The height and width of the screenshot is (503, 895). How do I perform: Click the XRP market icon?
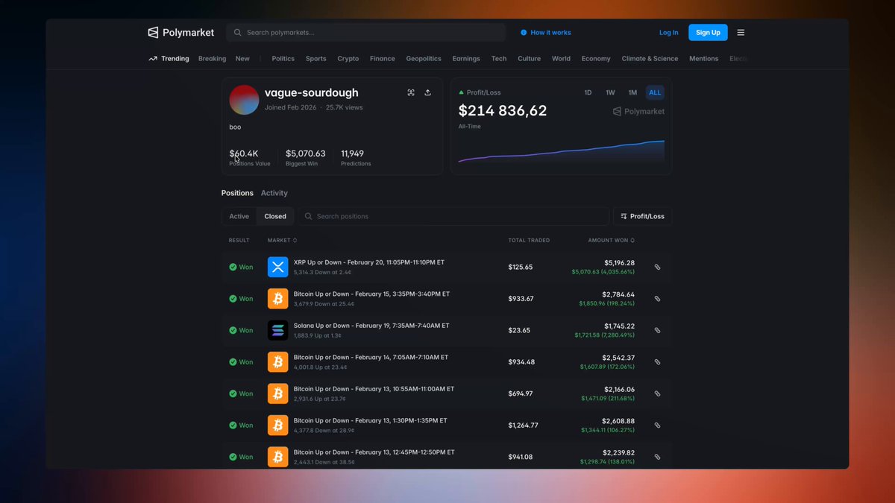[277, 267]
